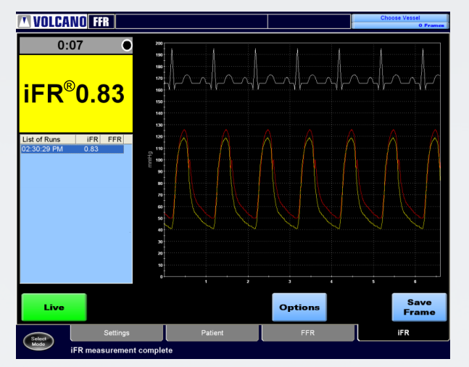Select the iFR tab
This screenshot has height=367, width=469.
(x=402, y=333)
